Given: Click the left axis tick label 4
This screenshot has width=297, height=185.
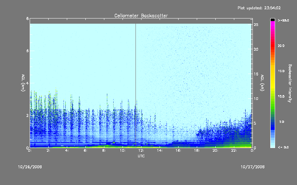Looking at the screenshot, I should (27, 83).
